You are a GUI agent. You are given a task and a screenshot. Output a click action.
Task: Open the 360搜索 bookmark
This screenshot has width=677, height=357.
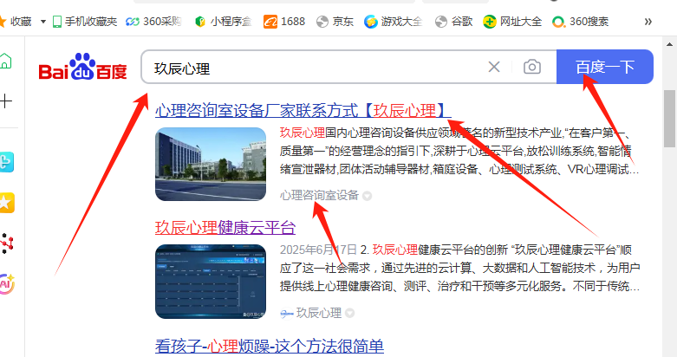[x=580, y=22]
